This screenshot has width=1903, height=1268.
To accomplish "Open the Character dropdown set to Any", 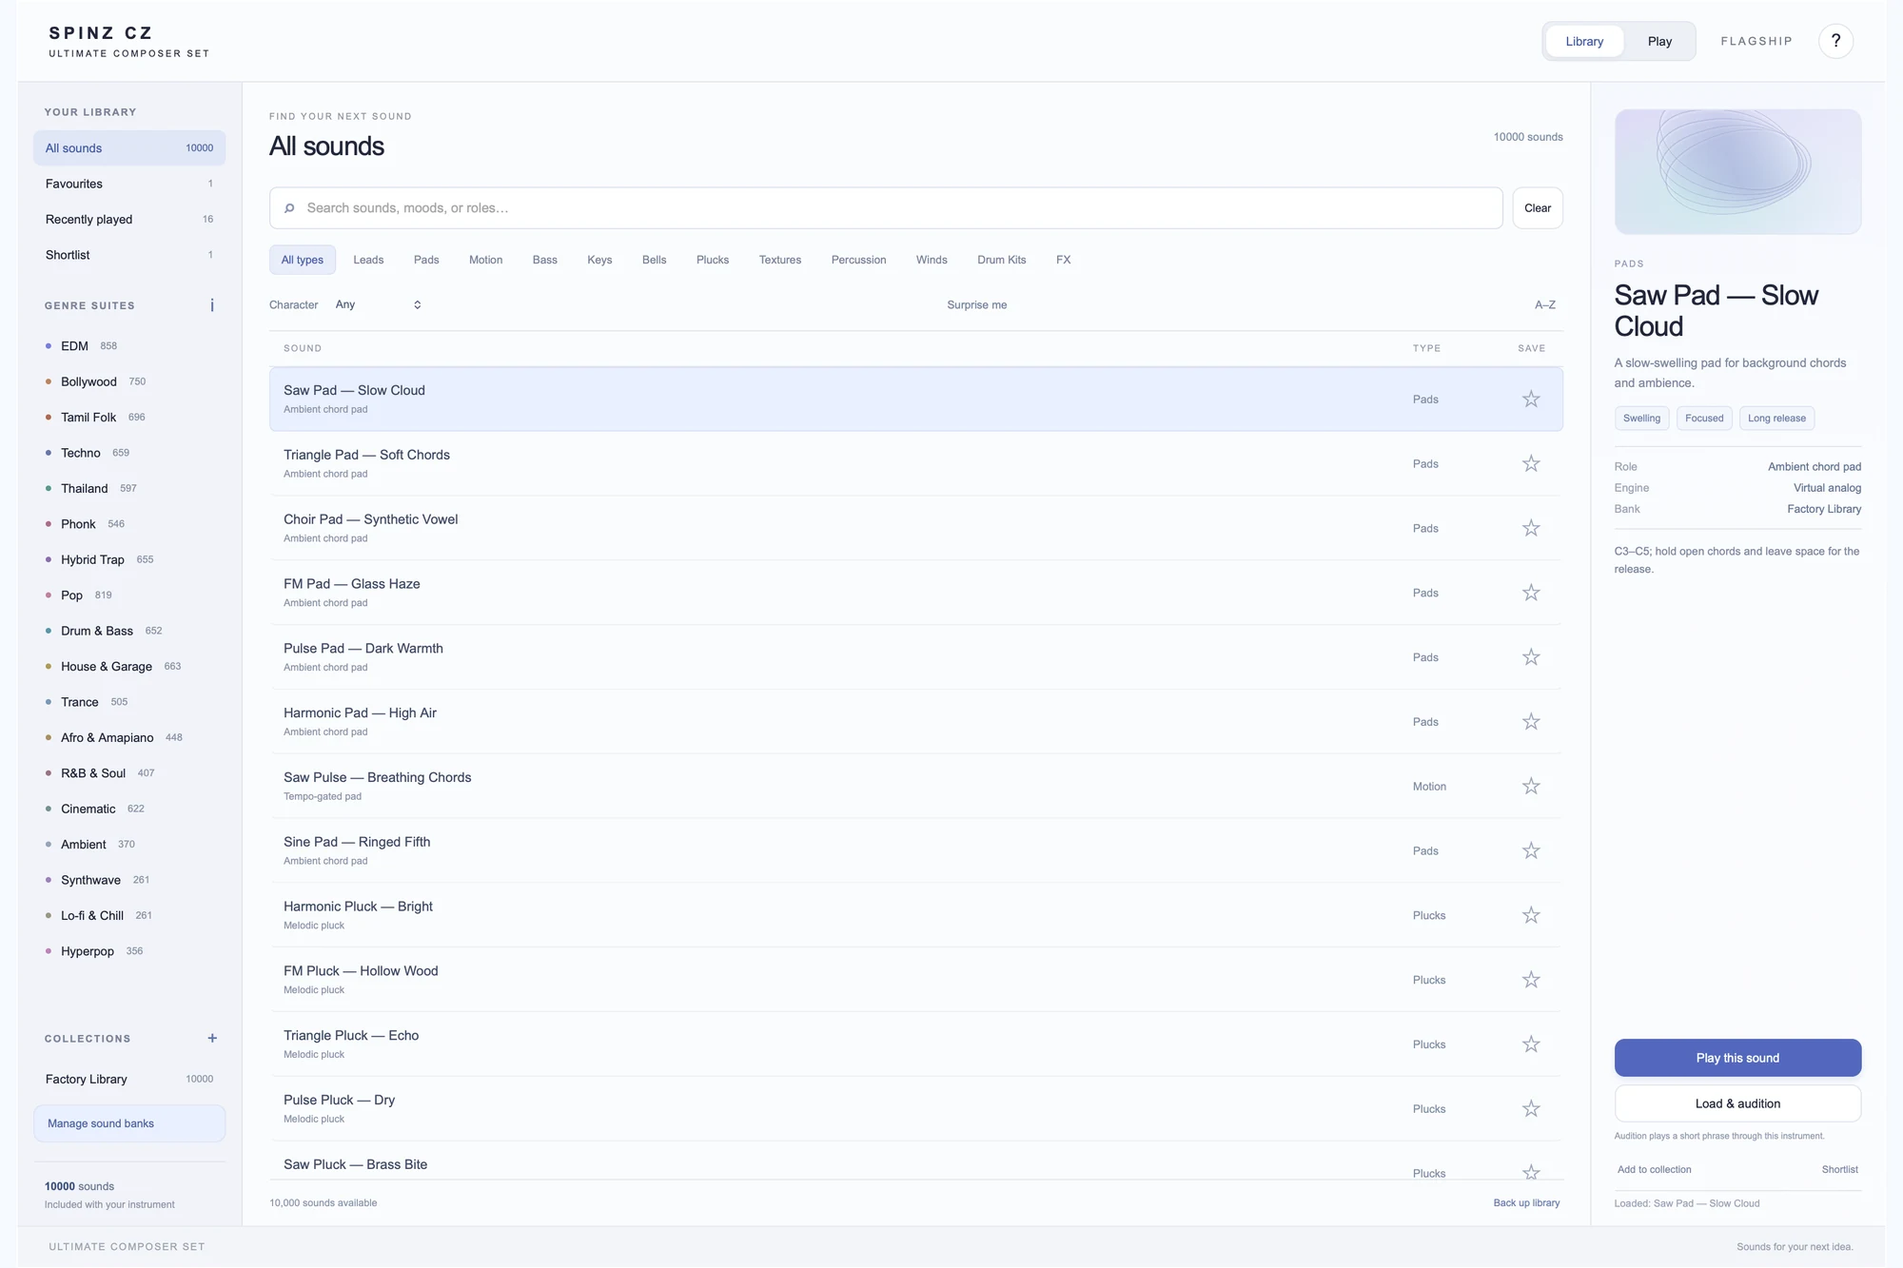I will [378, 305].
